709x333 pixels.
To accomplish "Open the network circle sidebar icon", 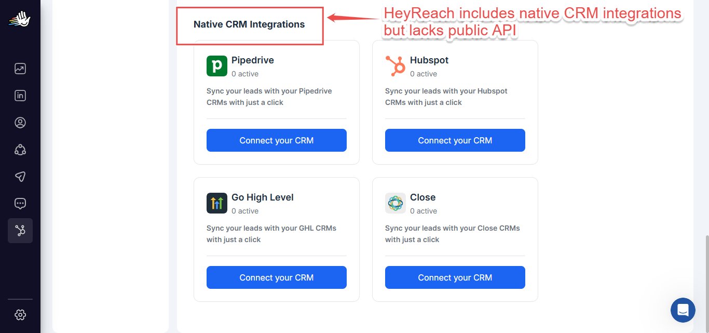I will tap(20, 150).
